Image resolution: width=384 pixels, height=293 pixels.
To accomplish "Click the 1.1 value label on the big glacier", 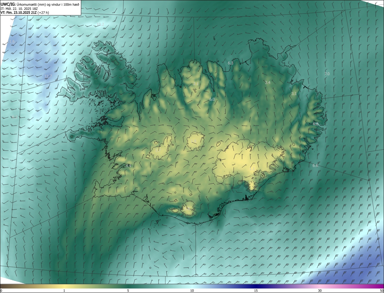I will 252,169.
